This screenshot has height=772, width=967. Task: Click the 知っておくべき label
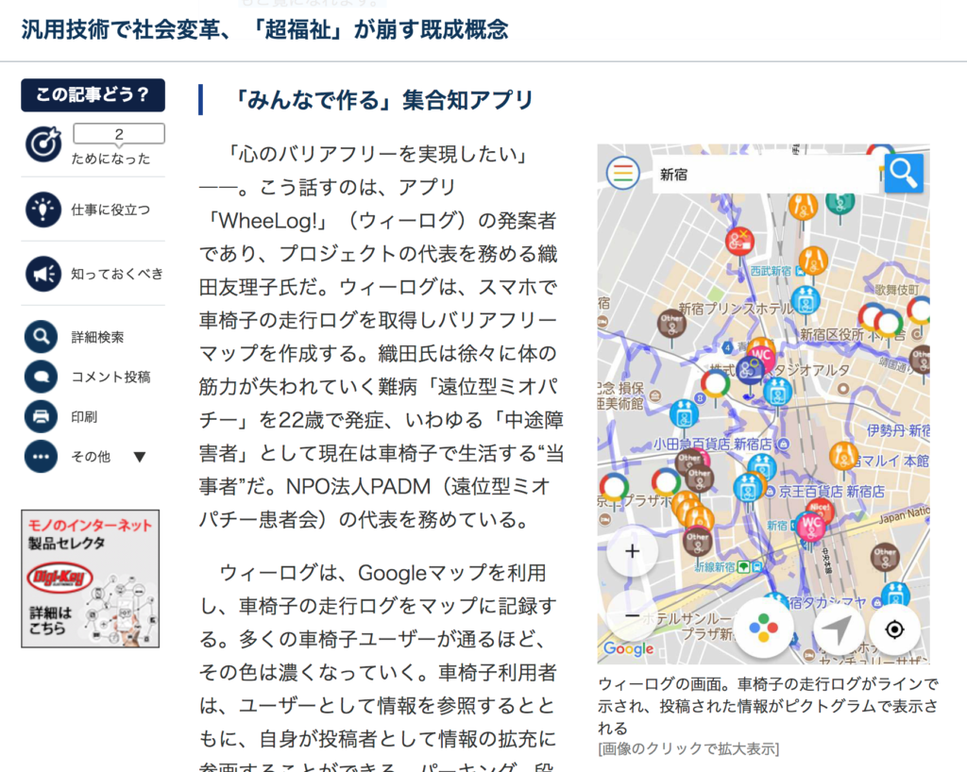117,274
